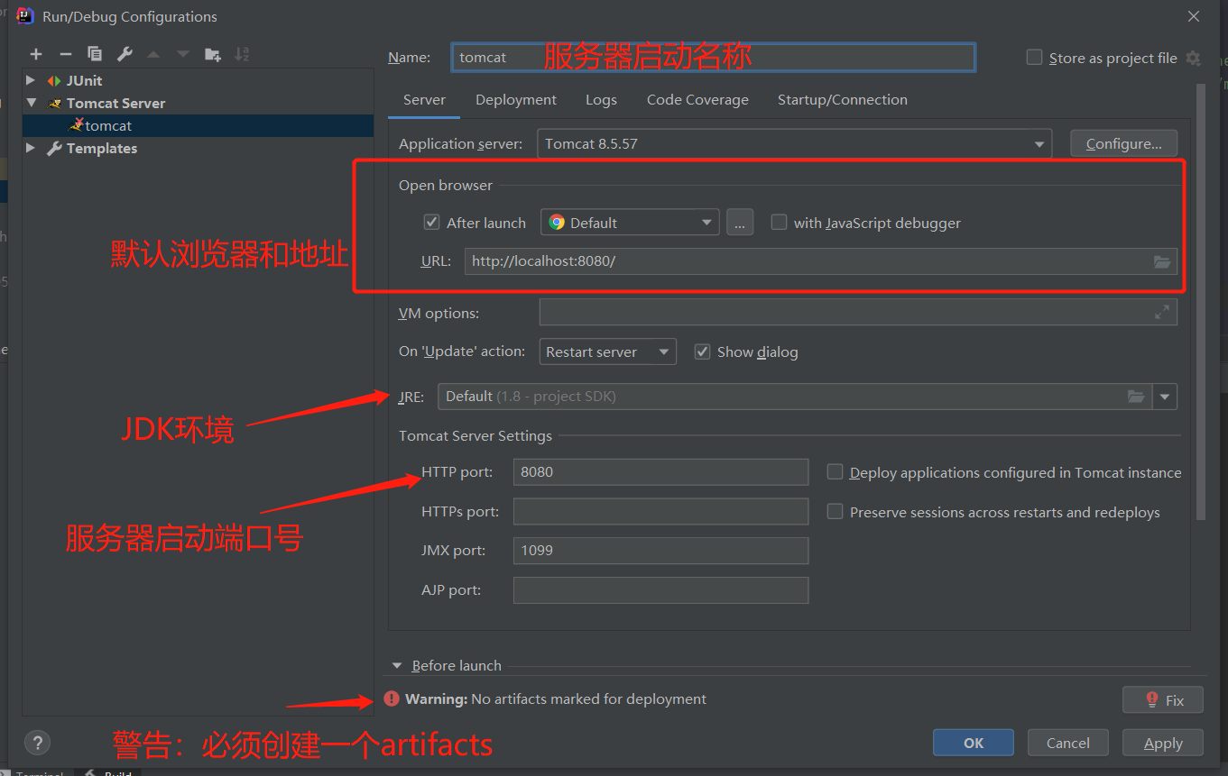
Task: Switch to the Logs tab
Action: coord(601,100)
